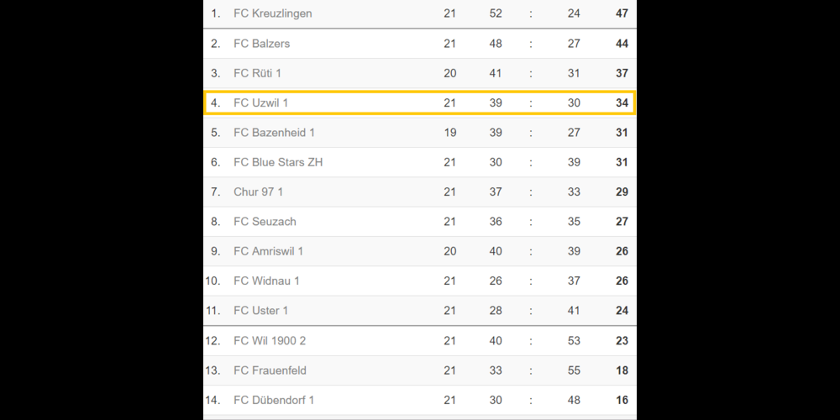This screenshot has width=840, height=420.
Task: Click FC Uster 1 team name
Action: pyautogui.click(x=260, y=311)
